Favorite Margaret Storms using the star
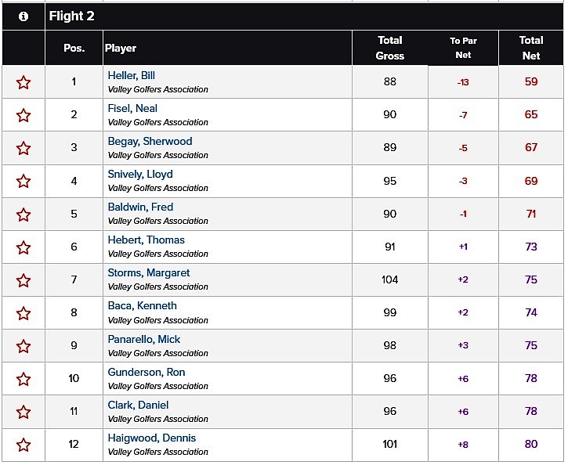568x465 pixels. pyautogui.click(x=24, y=280)
